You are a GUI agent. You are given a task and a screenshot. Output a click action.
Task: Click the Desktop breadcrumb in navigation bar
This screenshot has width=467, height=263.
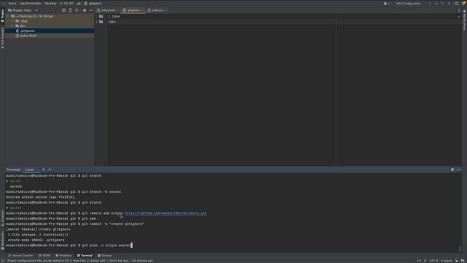point(50,3)
